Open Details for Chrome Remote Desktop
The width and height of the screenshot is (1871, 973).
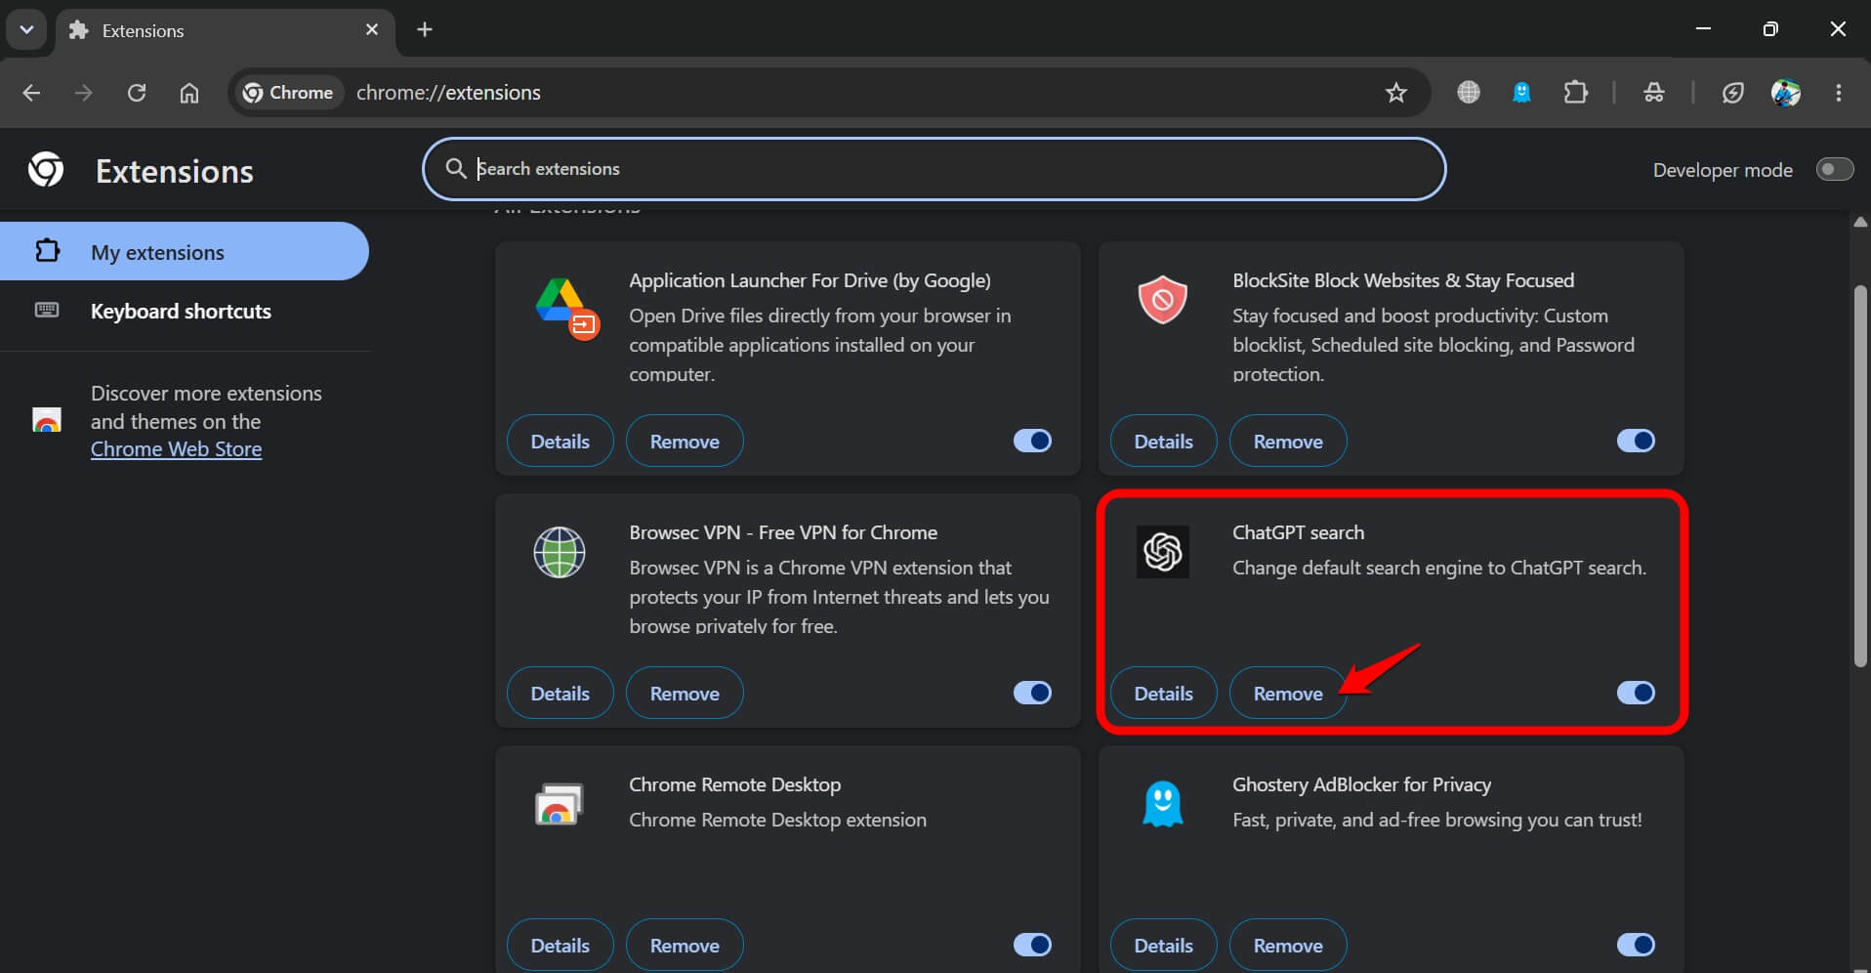click(560, 945)
